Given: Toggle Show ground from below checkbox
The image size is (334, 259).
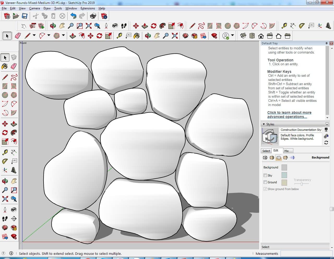Looking at the screenshot, I should [x=265, y=189].
